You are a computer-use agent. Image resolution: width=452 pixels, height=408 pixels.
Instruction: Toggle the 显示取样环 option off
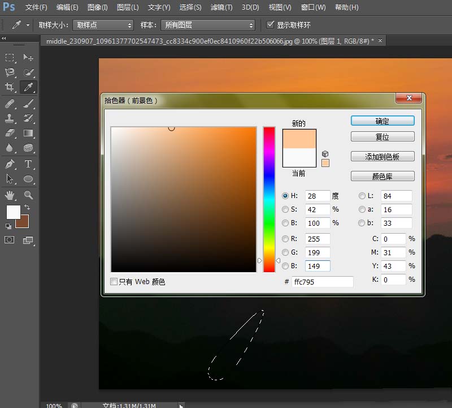coord(270,24)
